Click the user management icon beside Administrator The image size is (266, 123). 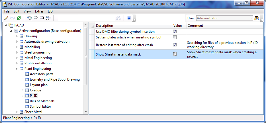click(257, 18)
